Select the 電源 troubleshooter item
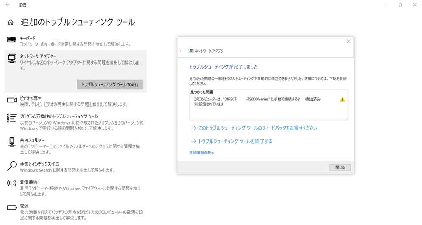The image size is (422, 225). [75, 212]
